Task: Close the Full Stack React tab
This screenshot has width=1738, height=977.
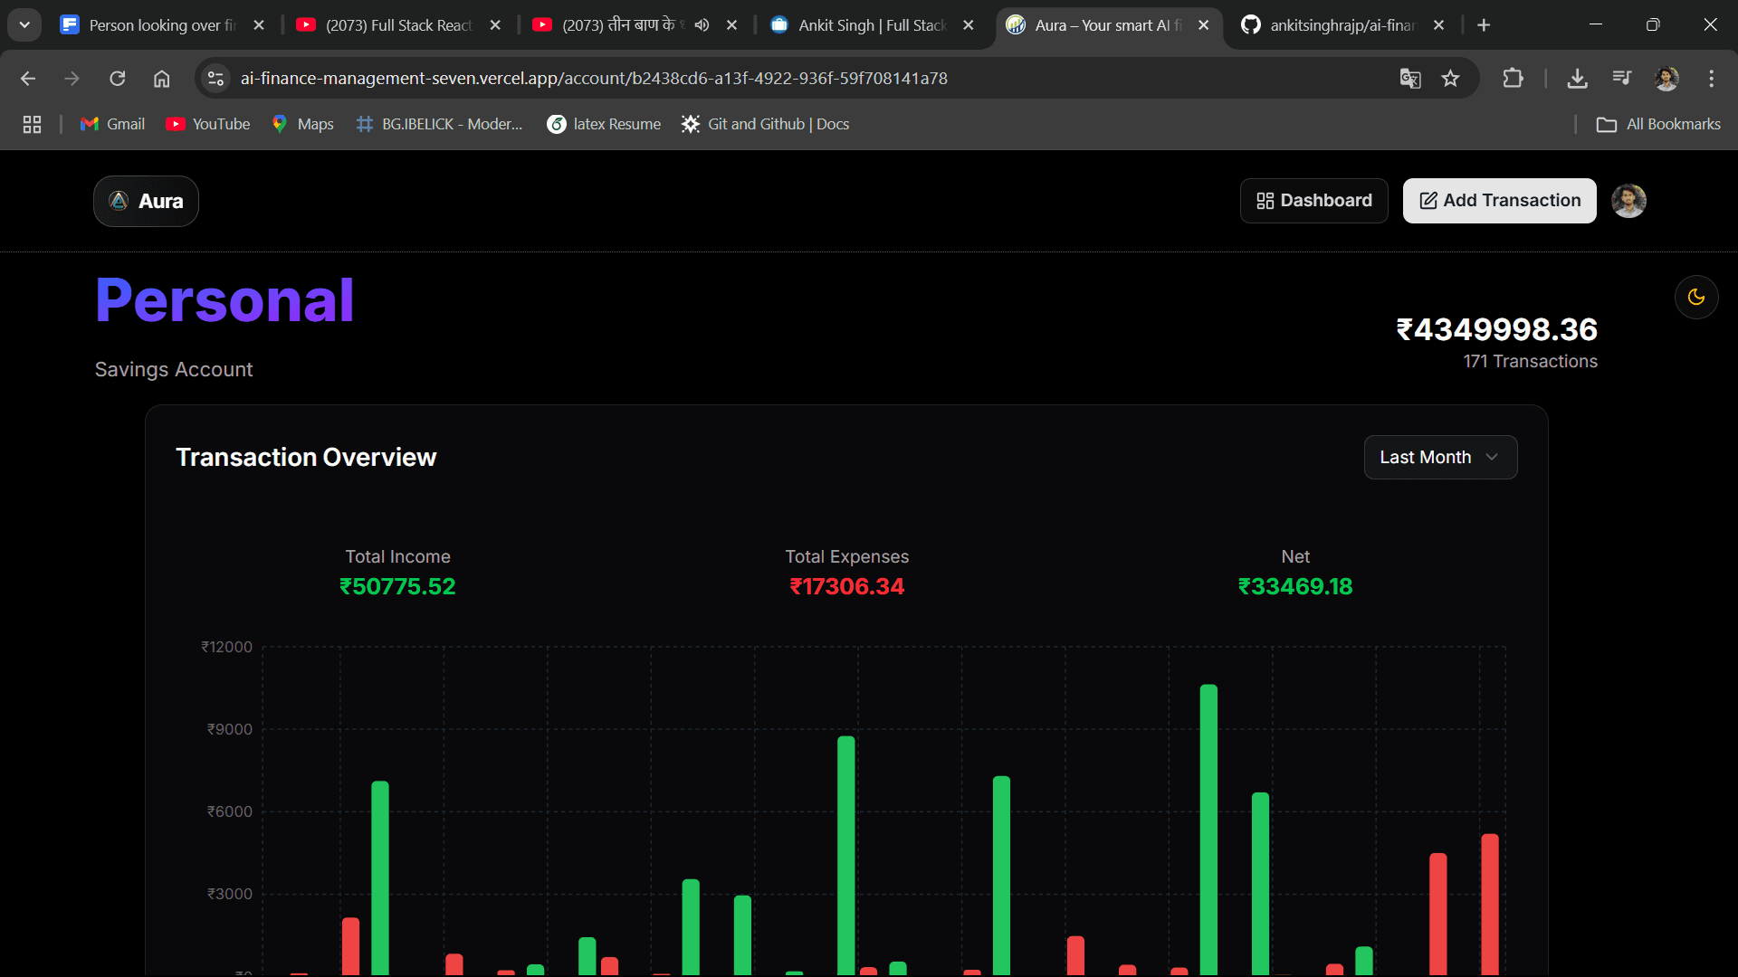Action: click(x=495, y=25)
